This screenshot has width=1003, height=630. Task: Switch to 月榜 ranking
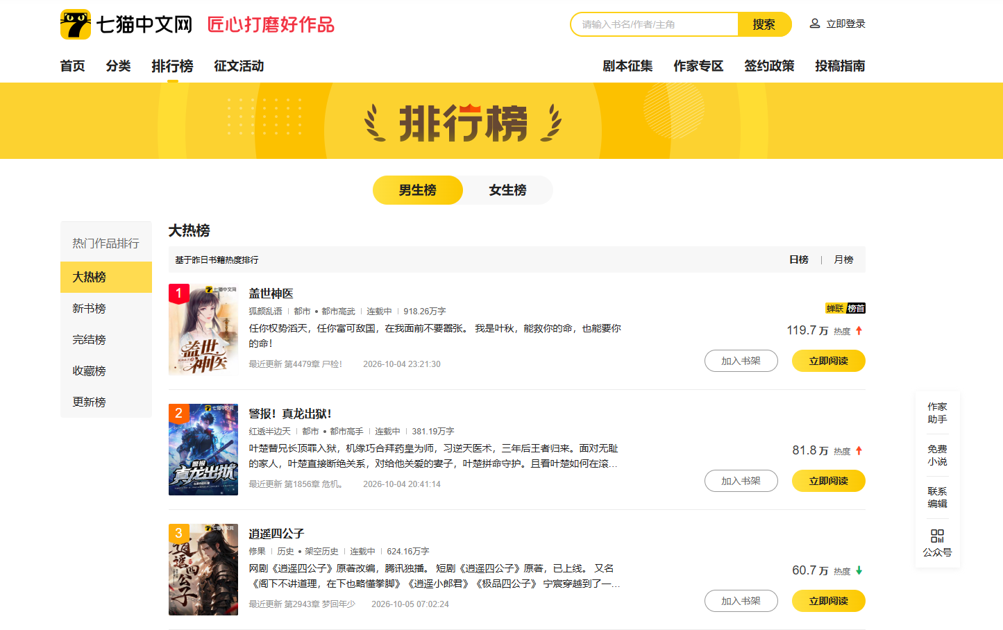(x=843, y=259)
